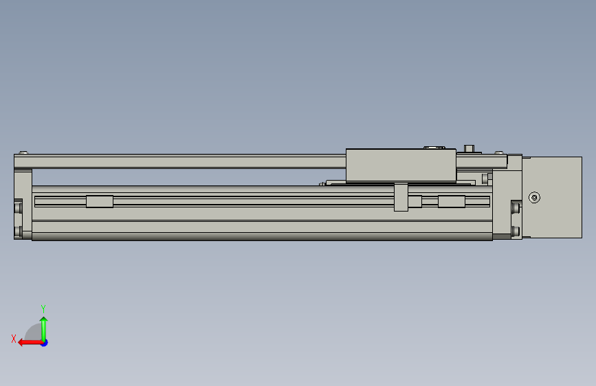Click the green 'Y' axis label

[x=43, y=308]
